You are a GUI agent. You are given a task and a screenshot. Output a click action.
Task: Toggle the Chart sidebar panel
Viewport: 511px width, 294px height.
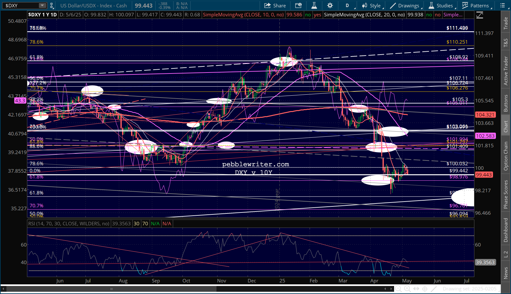(x=506, y=126)
